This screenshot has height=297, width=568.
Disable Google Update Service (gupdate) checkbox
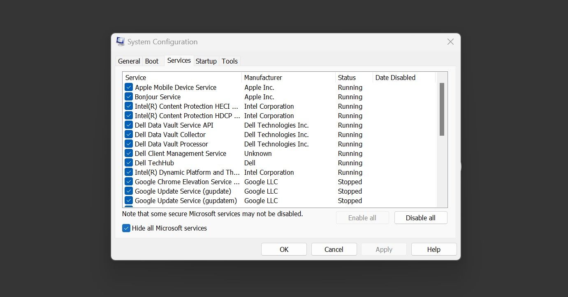[x=129, y=191]
